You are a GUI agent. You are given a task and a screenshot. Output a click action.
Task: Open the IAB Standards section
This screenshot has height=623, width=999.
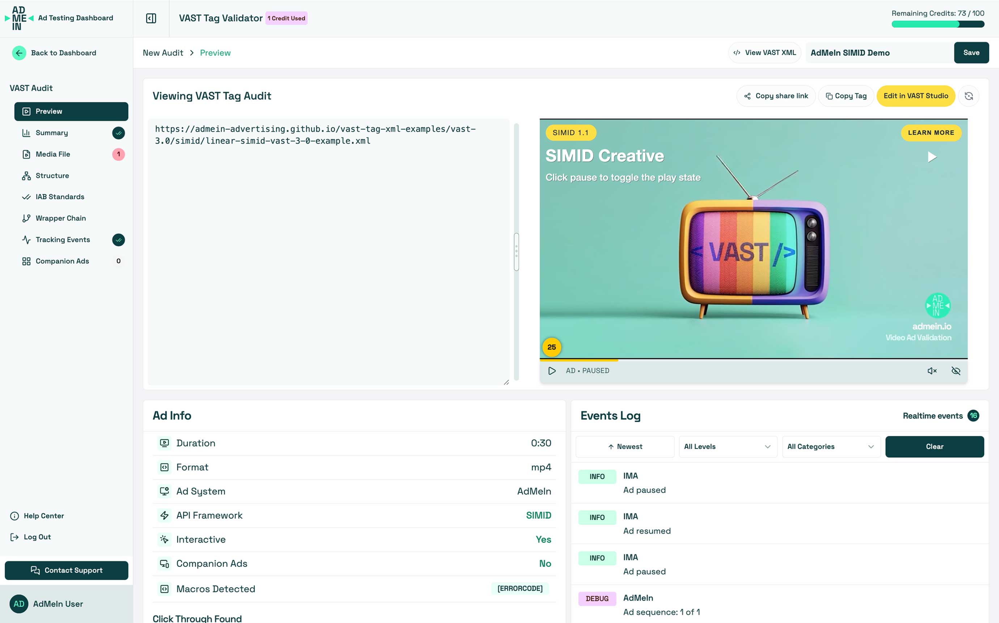point(71,197)
